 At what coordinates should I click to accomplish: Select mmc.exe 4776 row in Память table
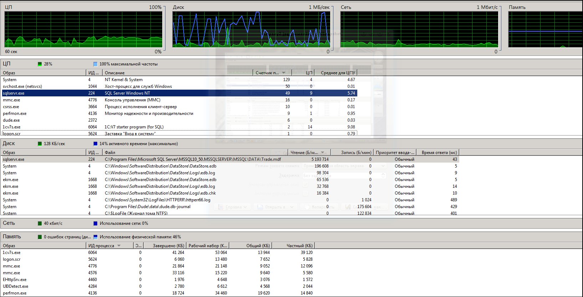158,266
